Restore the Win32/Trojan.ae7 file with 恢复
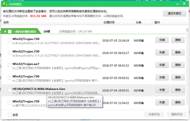 pyautogui.click(x=162, y=65)
